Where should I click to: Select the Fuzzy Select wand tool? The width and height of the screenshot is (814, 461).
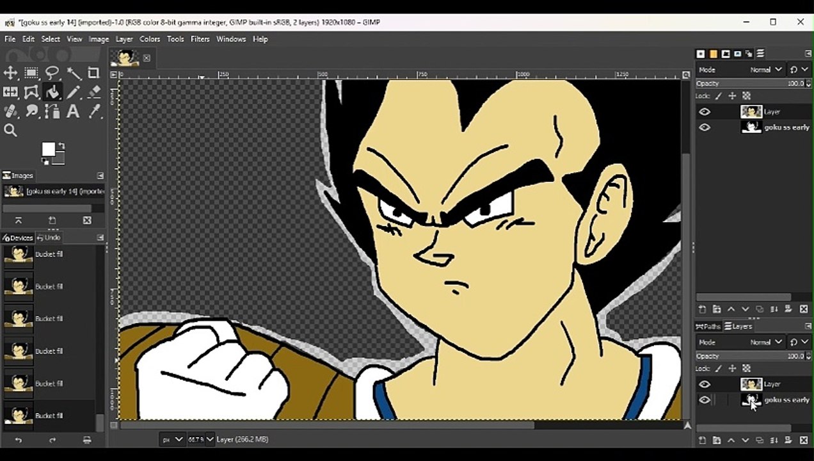pyautogui.click(x=73, y=73)
